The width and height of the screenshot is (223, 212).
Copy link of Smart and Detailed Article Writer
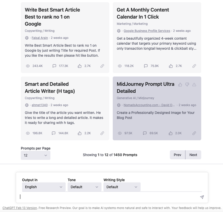(102, 133)
